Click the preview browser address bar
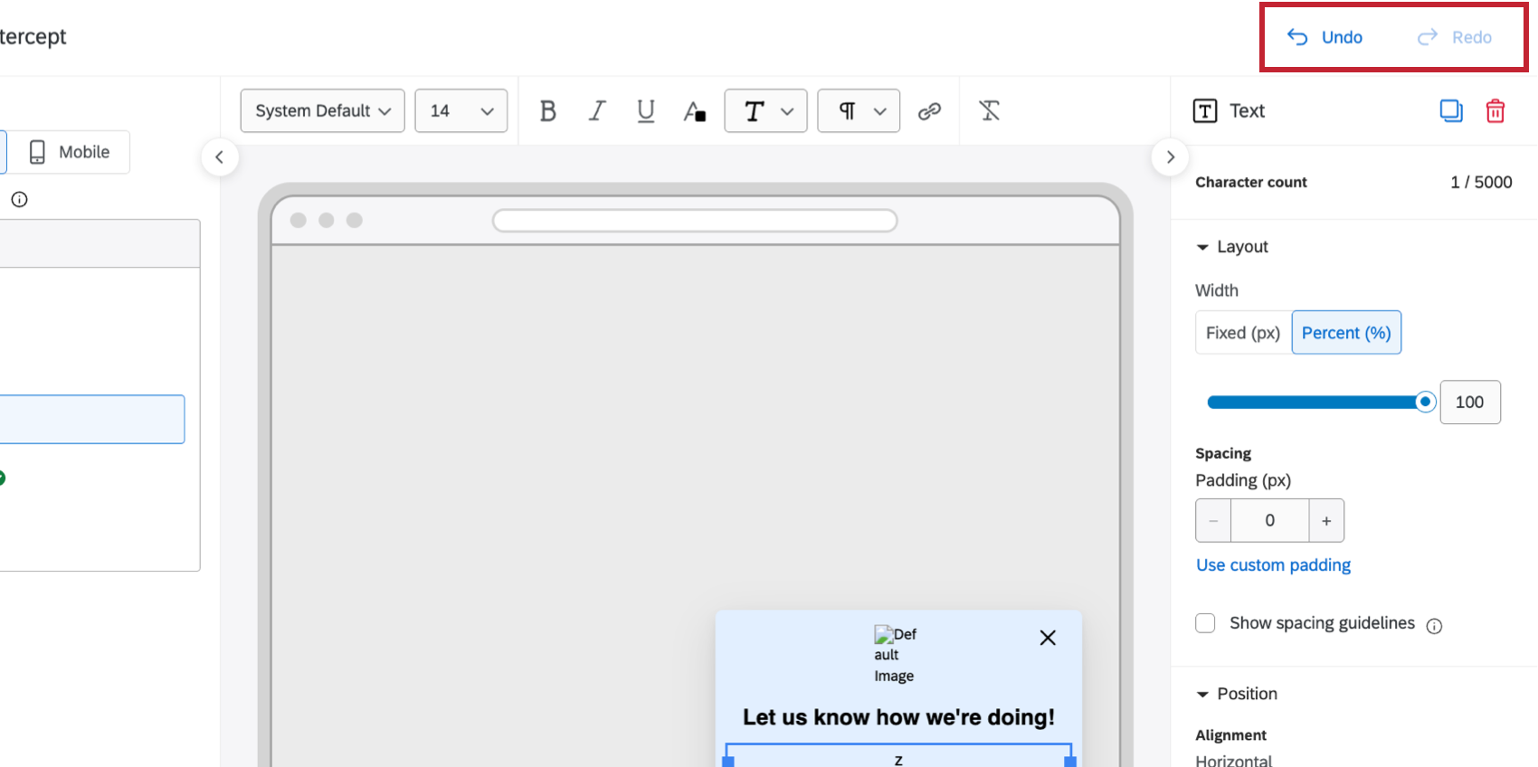This screenshot has height=767, width=1538. tap(695, 221)
